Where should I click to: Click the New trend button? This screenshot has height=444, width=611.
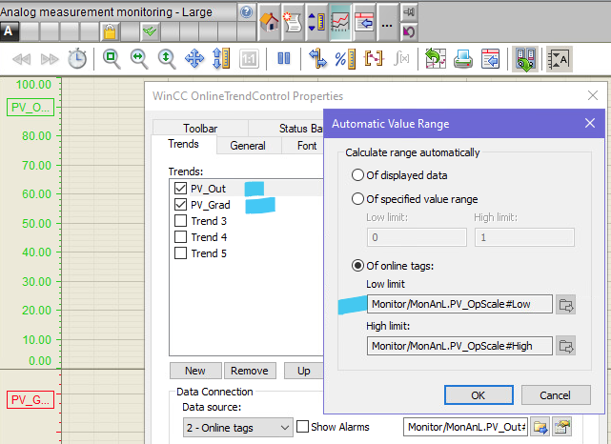(194, 371)
